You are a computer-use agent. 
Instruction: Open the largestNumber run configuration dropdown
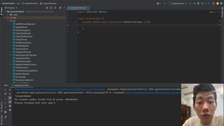point(178,3)
